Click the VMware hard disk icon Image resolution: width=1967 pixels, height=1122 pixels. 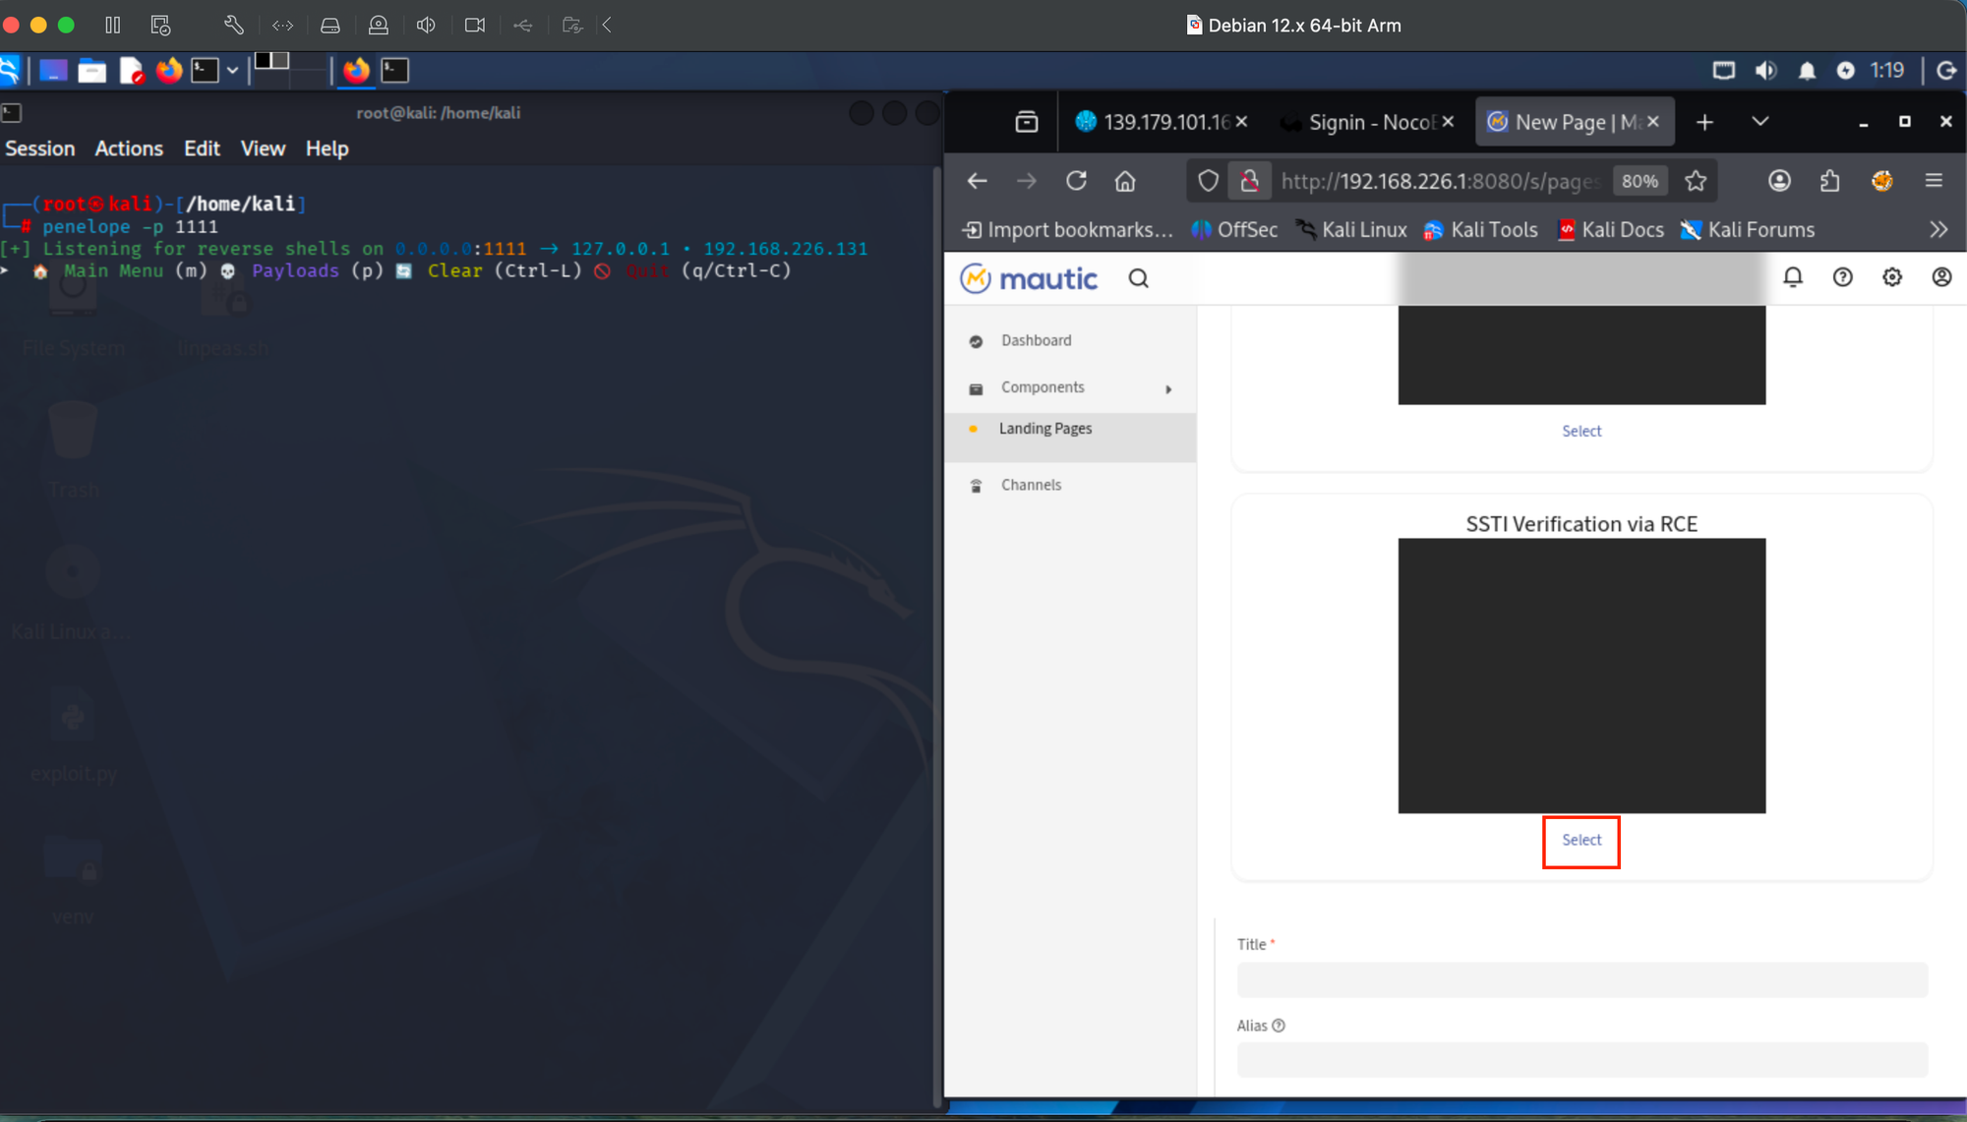(330, 25)
